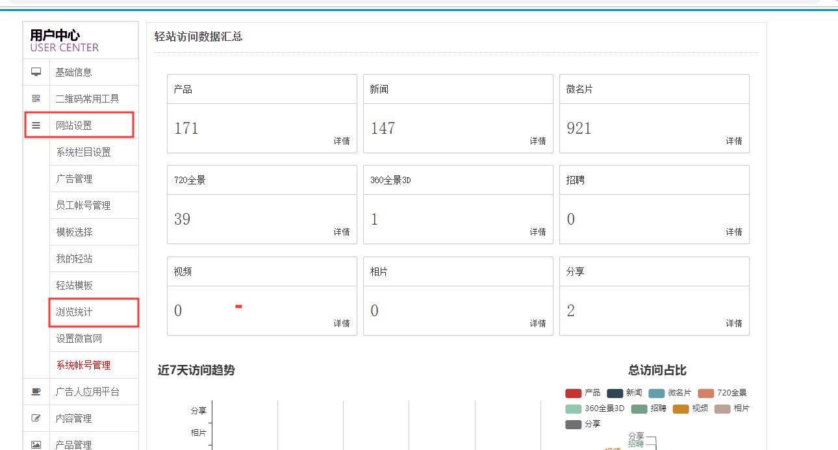Click the picture icon beside 产品管理

(x=36, y=445)
